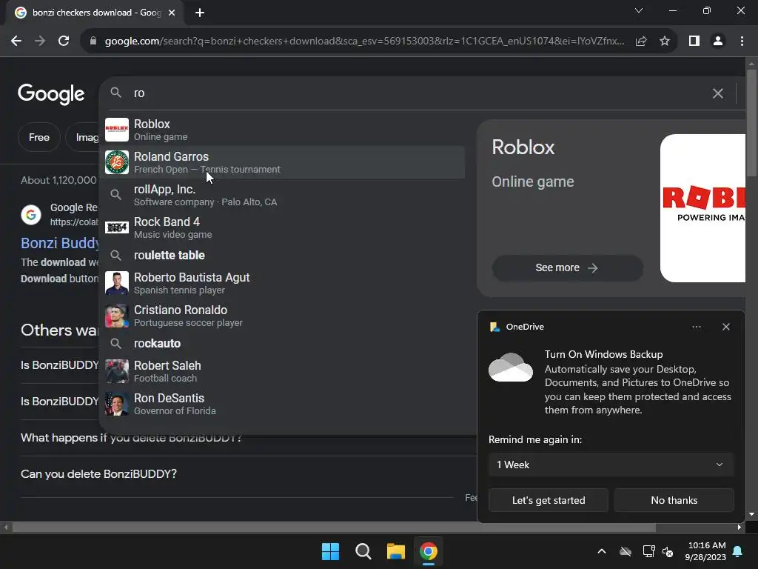Click the Roland Garros logo icon
This screenshot has width=758, height=569.
(x=117, y=162)
